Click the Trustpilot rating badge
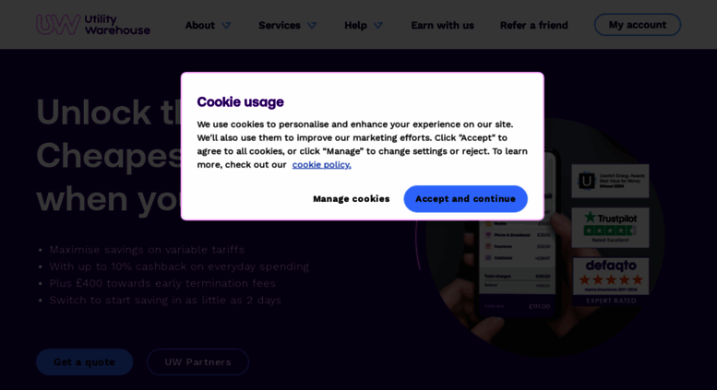The width and height of the screenshot is (717, 390). coord(610,228)
